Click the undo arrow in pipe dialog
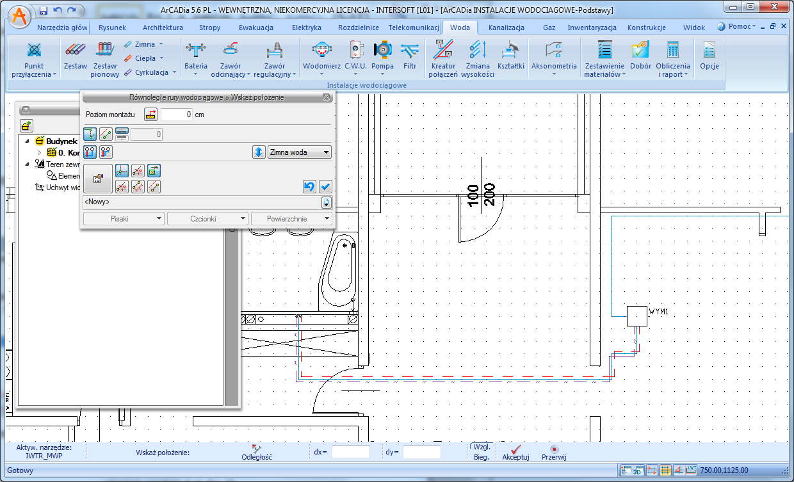The height and width of the screenshot is (482, 794). (x=309, y=187)
